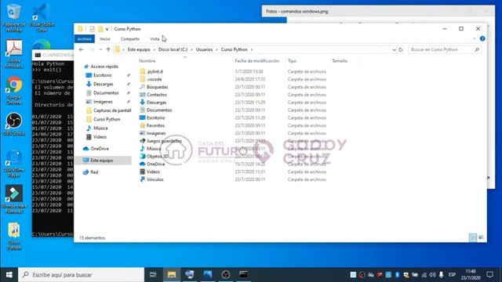Select the OneDrive cloud folder in file list
Image resolution: width=502 pixels, height=282 pixels.
point(155,164)
